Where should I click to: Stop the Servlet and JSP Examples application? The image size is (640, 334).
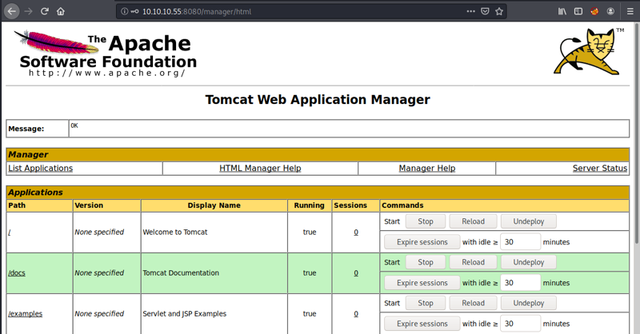(x=426, y=303)
